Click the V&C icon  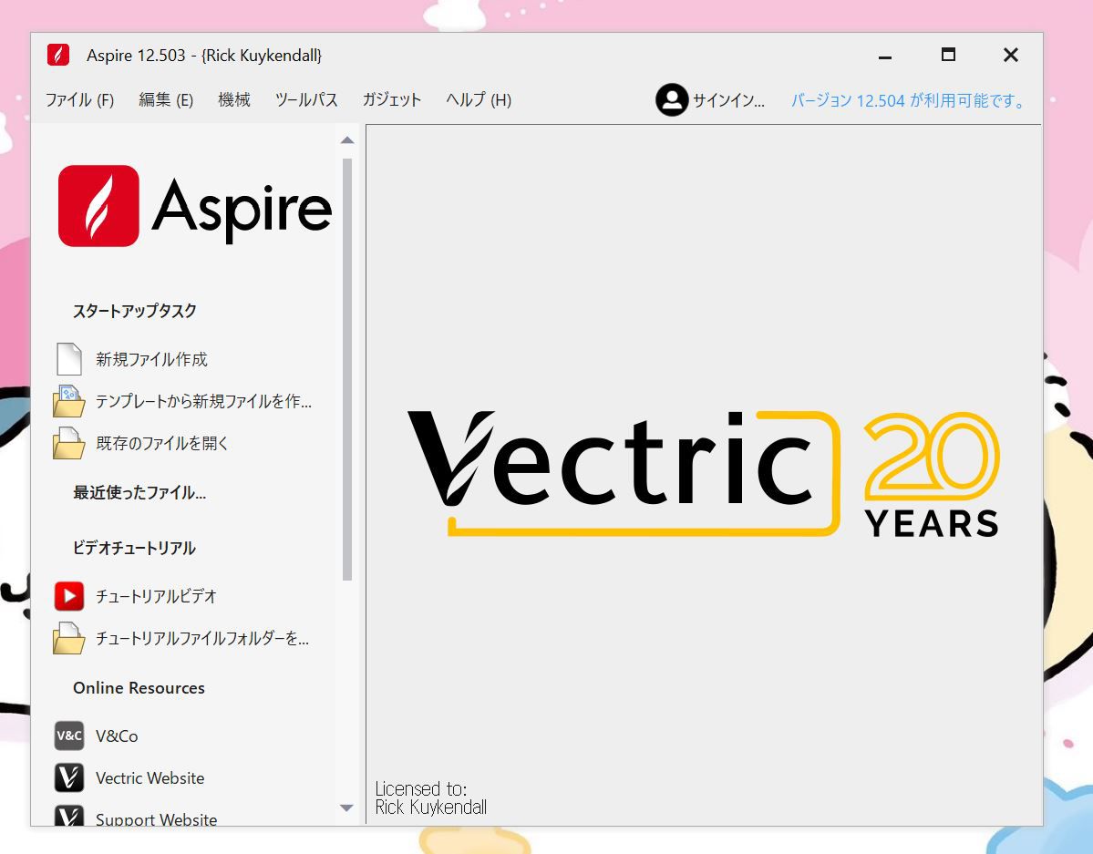(x=69, y=736)
